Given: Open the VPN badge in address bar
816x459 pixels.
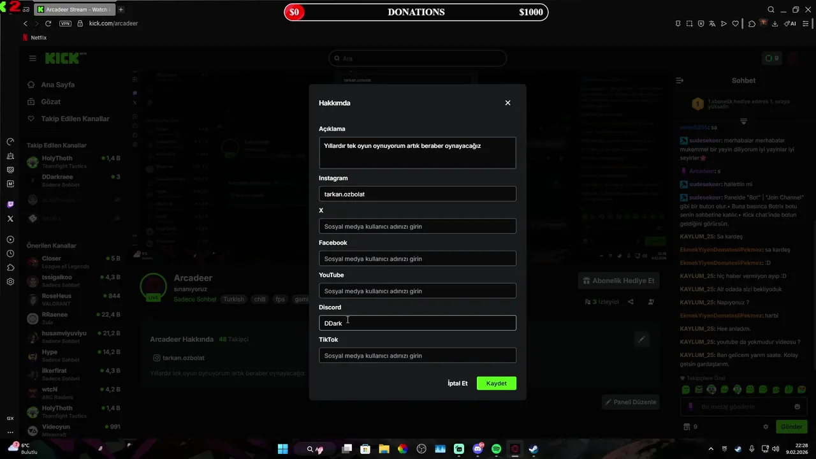Looking at the screenshot, I should 65,24.
